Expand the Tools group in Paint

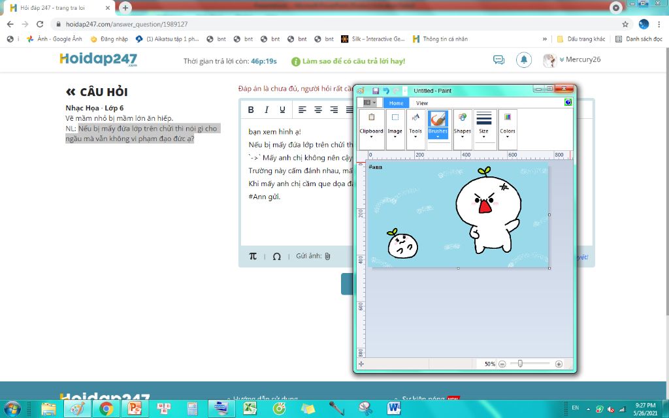point(416,129)
